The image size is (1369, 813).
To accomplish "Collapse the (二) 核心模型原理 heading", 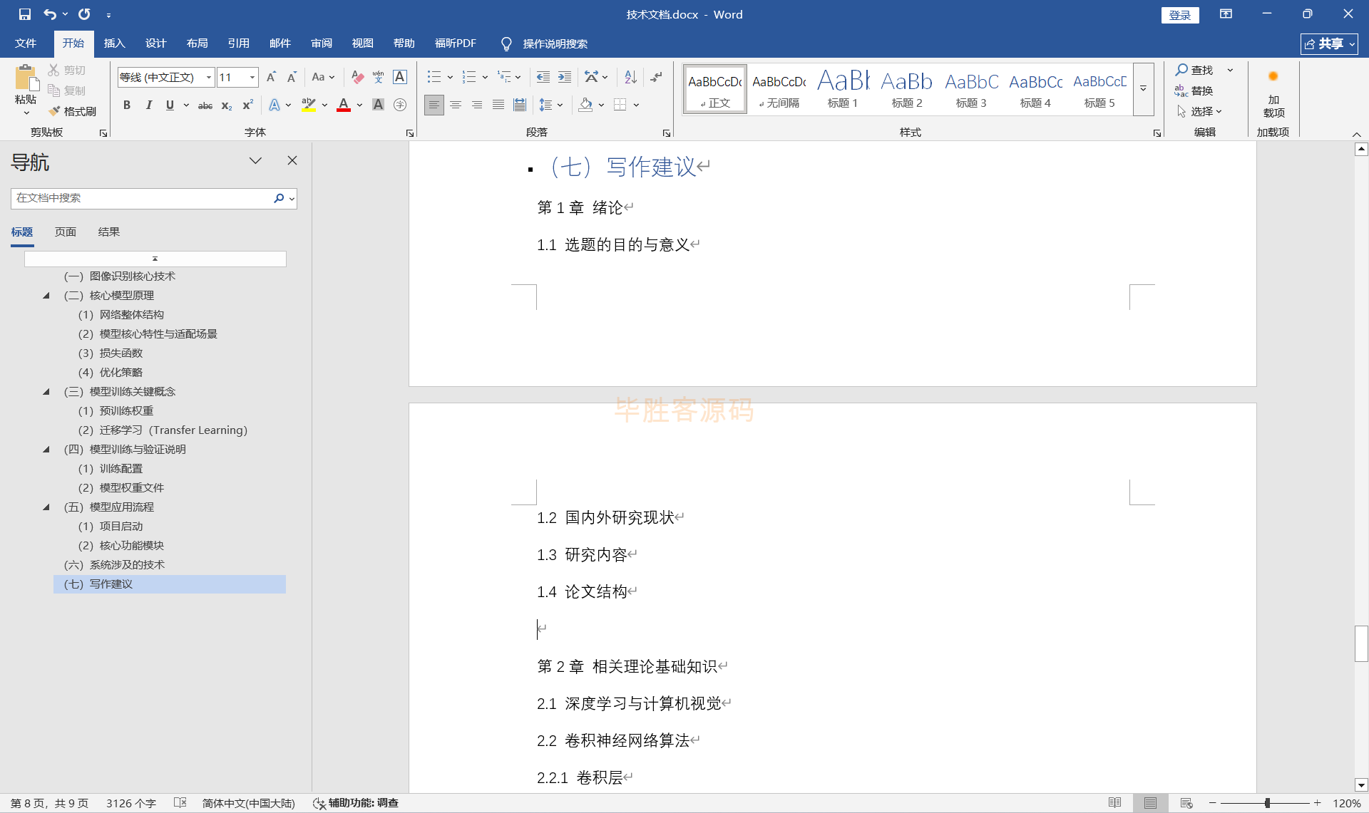I will [46, 295].
